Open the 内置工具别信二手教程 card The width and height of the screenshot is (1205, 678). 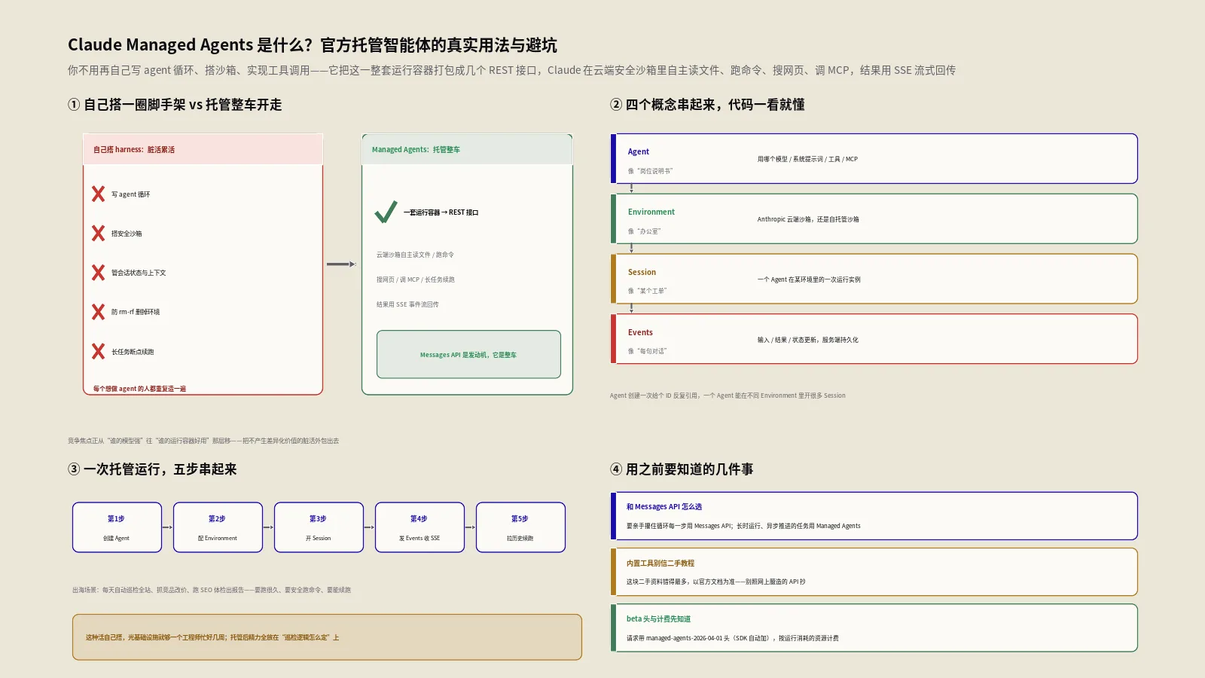click(x=874, y=572)
